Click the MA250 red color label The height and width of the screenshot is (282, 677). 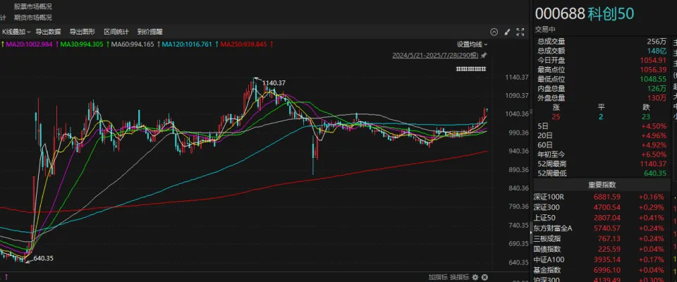[243, 44]
